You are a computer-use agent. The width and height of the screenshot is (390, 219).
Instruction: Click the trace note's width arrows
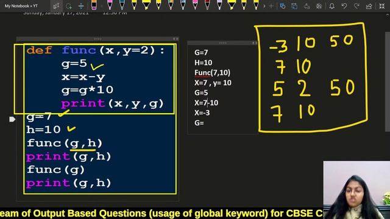(x=255, y=43)
